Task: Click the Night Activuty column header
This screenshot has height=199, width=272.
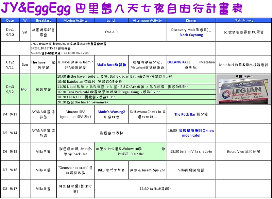Action: [244, 20]
